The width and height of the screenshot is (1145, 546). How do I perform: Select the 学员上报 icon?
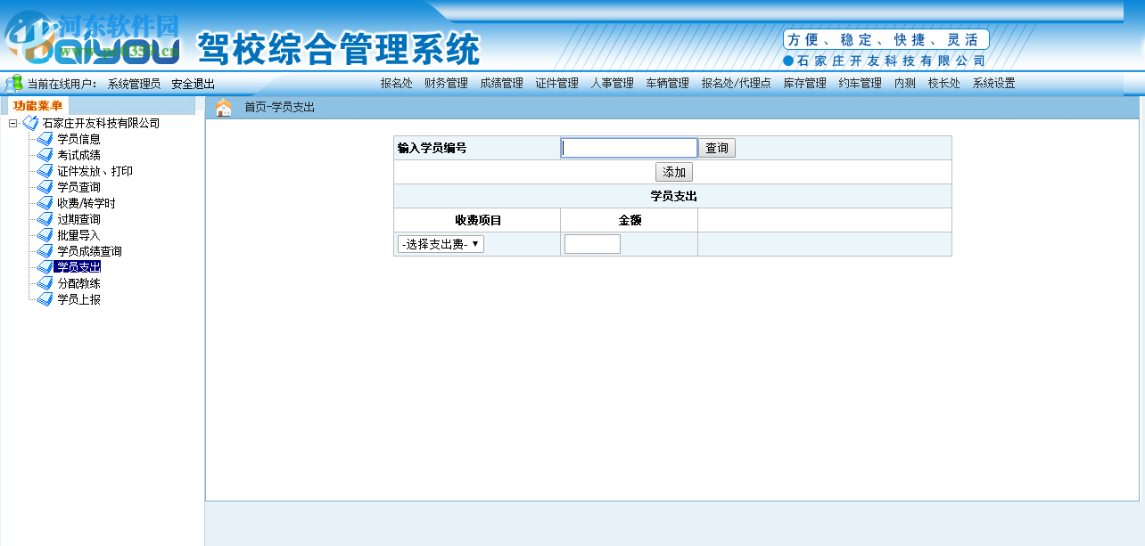coord(45,299)
